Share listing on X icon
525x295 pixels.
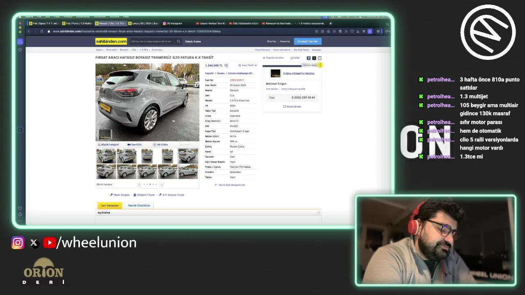[314, 58]
